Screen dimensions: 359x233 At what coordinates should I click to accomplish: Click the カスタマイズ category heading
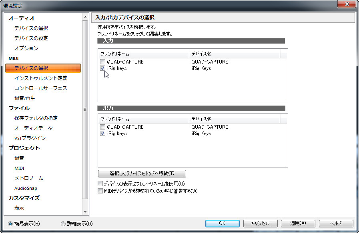coord(24,198)
